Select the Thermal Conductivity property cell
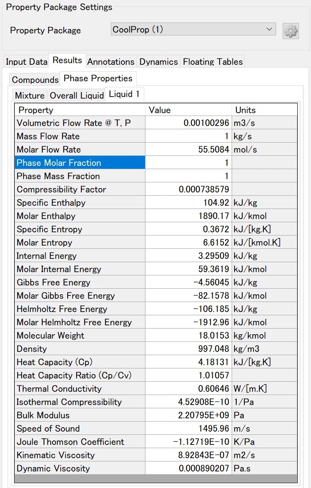The image size is (311, 488). click(x=80, y=389)
